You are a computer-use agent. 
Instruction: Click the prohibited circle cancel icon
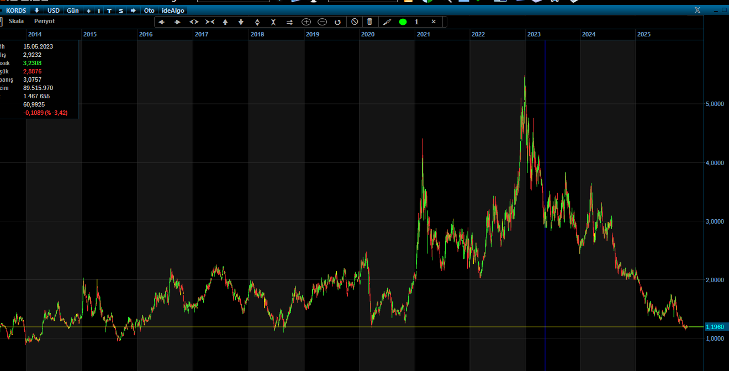[355, 22]
